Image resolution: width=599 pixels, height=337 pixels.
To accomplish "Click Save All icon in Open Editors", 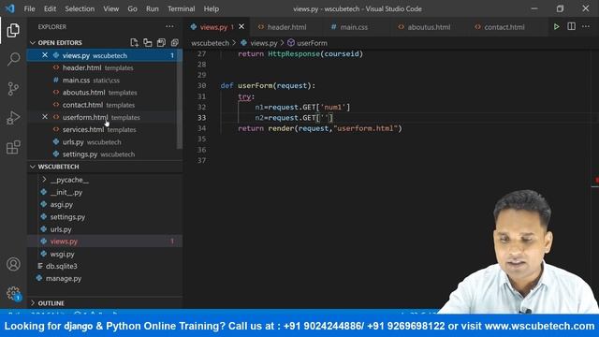I will click(x=161, y=42).
